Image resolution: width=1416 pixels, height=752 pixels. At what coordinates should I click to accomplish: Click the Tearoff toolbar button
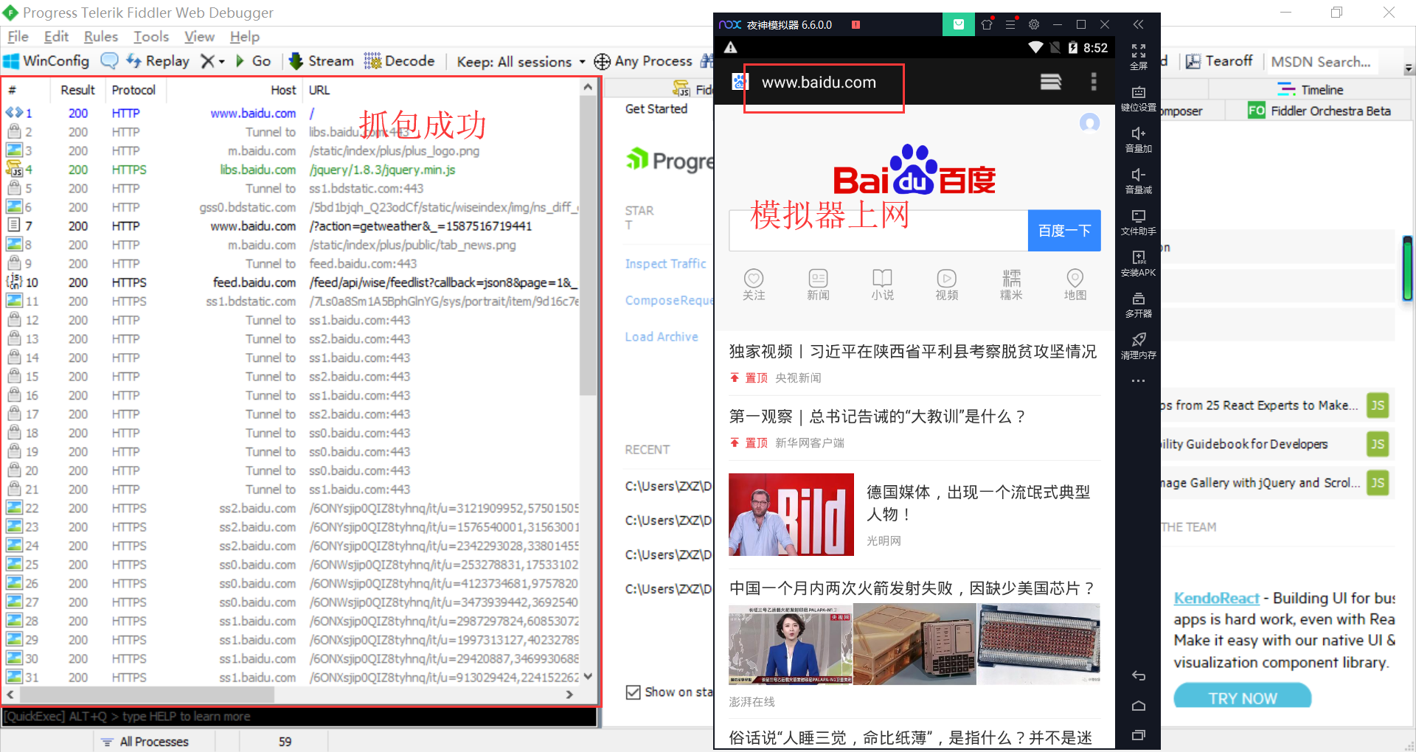tap(1219, 61)
